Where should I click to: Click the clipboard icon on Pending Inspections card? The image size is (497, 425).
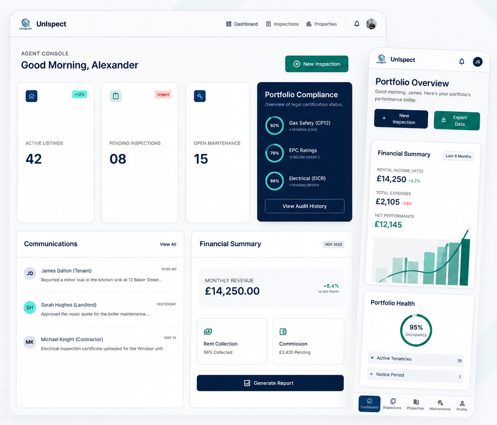click(116, 96)
